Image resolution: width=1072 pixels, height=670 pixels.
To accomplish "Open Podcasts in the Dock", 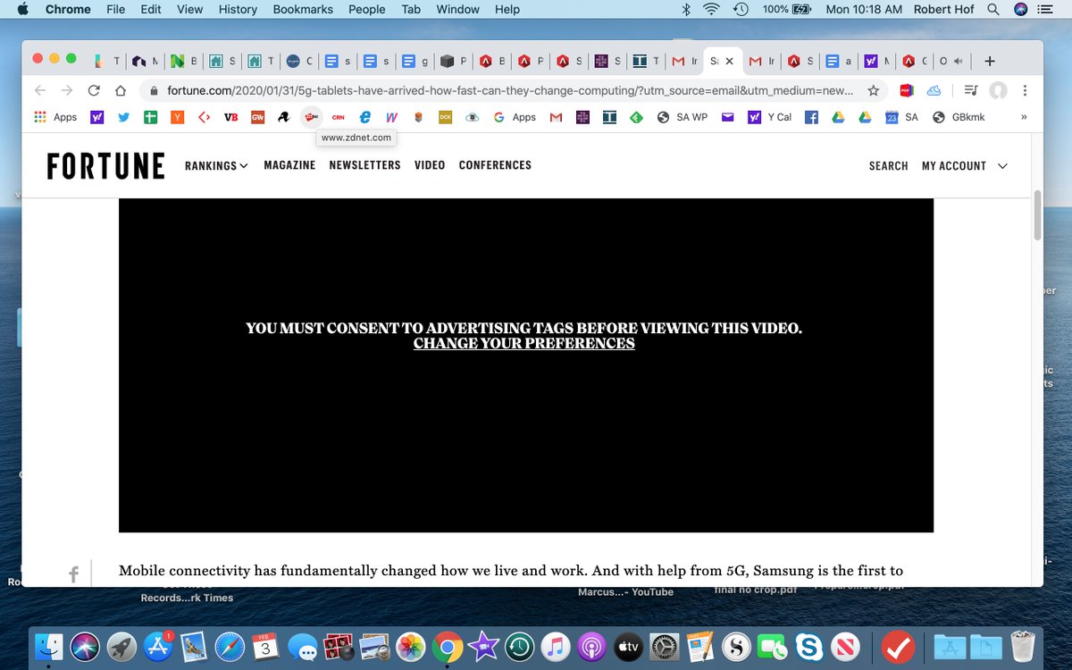I will (592, 646).
